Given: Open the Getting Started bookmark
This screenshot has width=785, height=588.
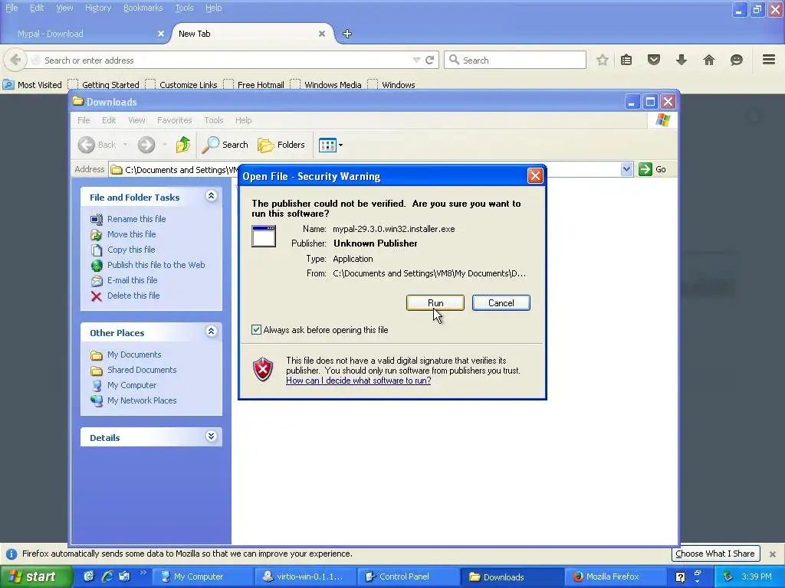Looking at the screenshot, I should (x=104, y=84).
